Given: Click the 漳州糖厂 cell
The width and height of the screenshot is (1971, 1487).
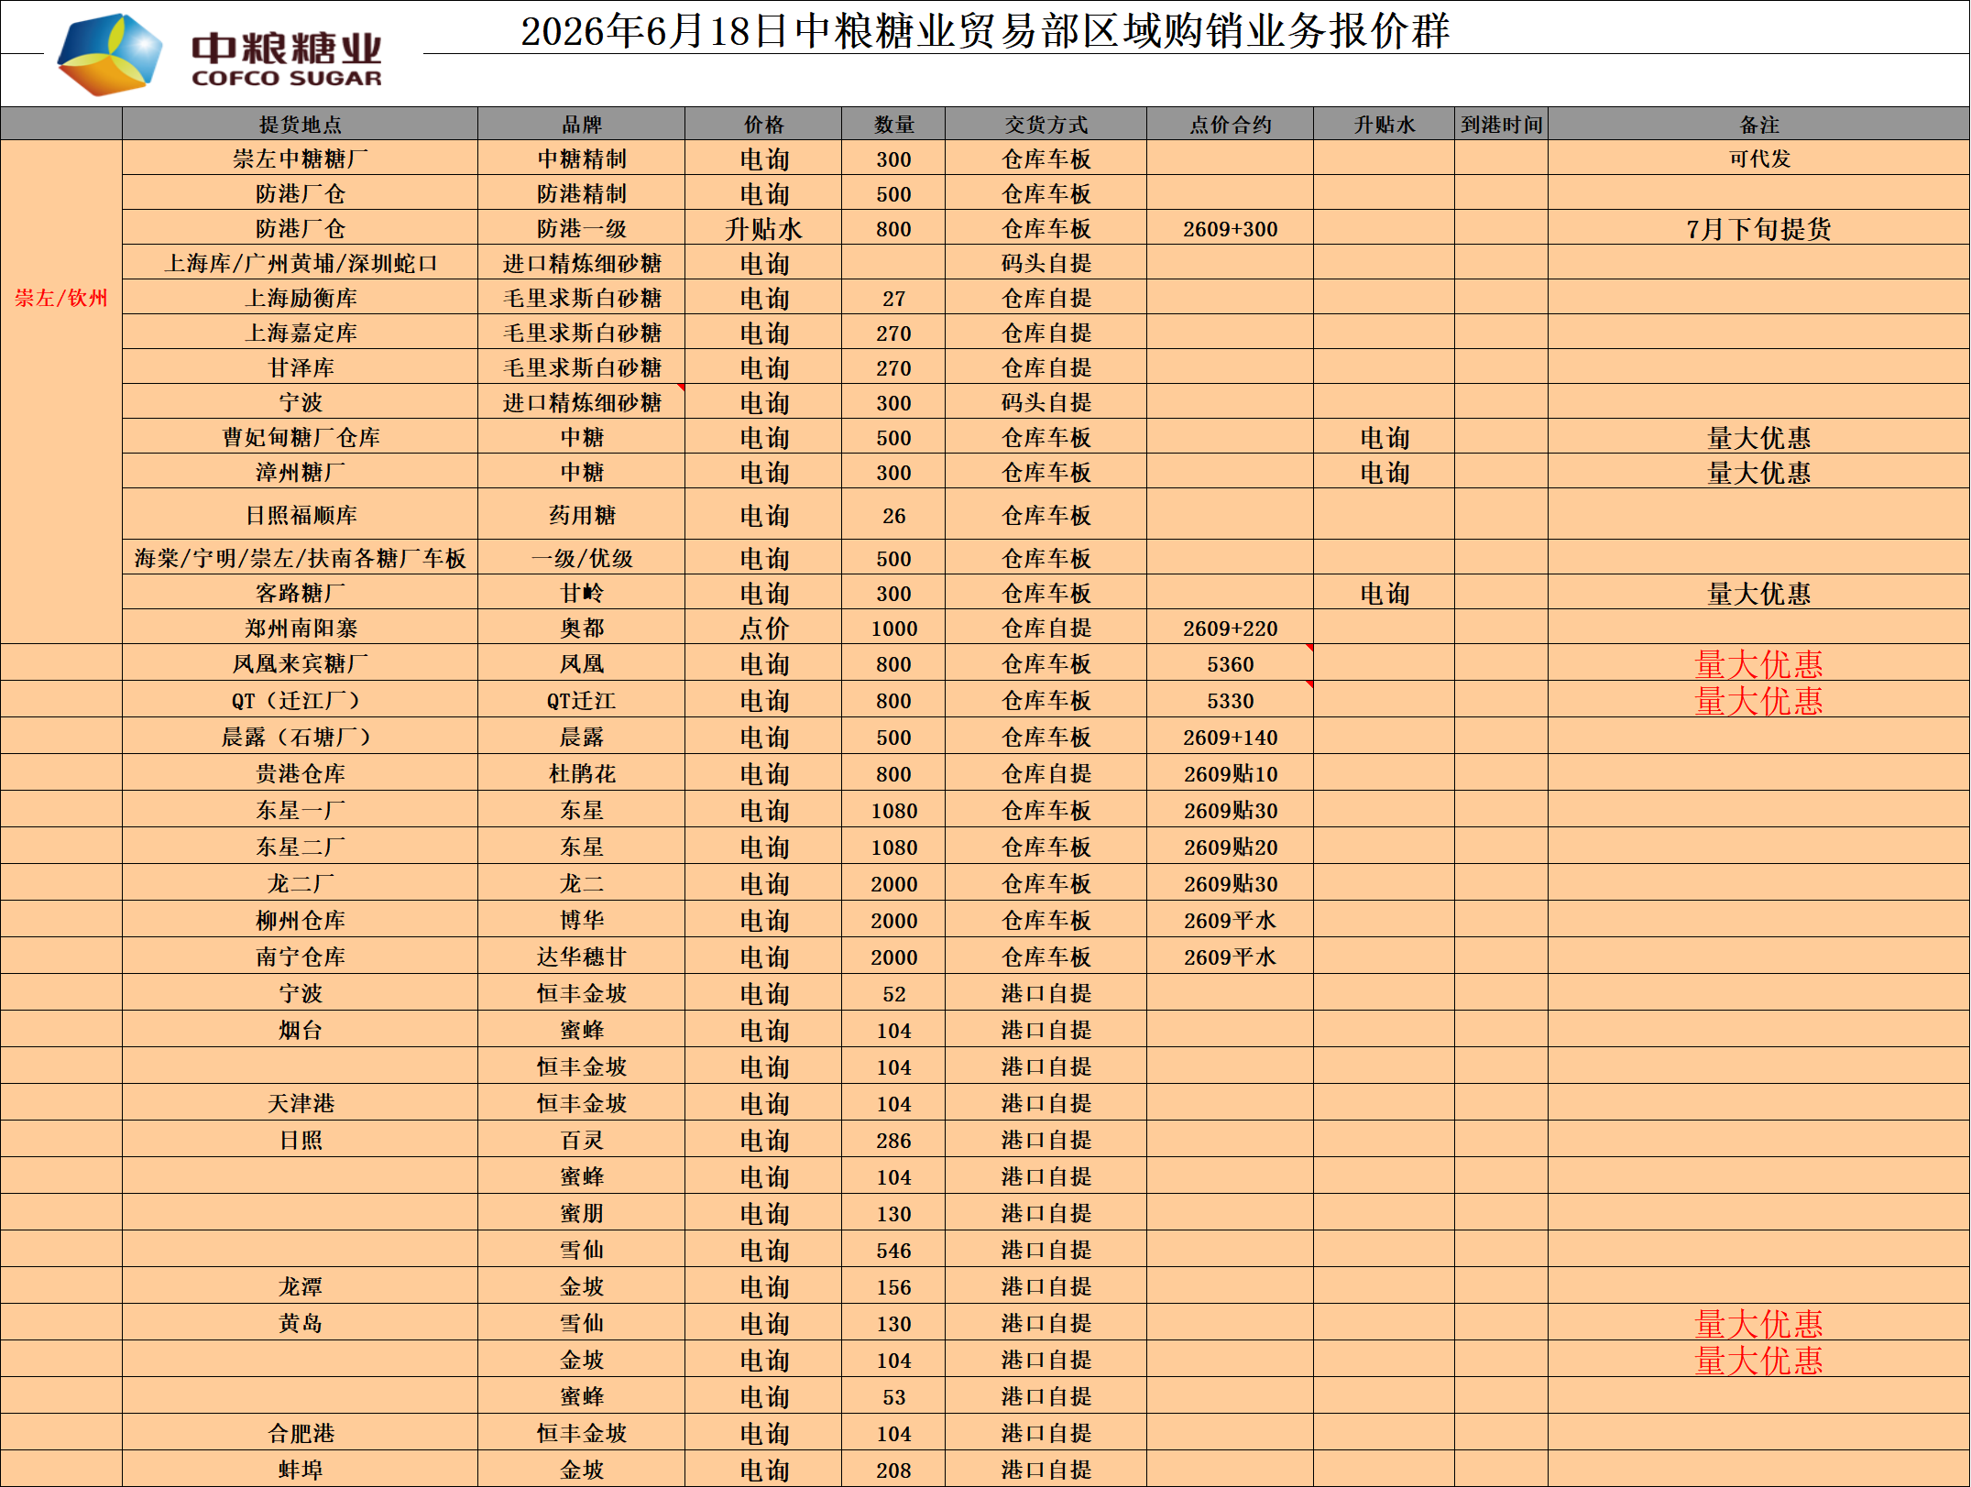Looking at the screenshot, I should point(301,472).
